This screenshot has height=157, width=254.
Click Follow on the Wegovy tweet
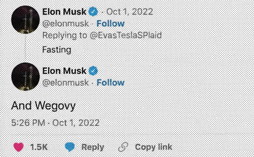pos(111,83)
